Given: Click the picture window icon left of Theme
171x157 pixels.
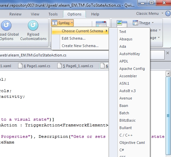Looking at the screenshot, I should pyautogui.click(x=122, y=24).
